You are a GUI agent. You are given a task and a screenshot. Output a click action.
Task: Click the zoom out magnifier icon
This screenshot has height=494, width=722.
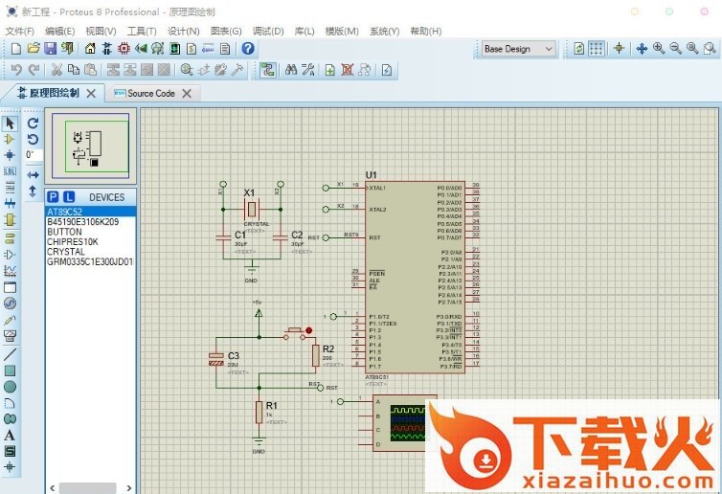click(x=675, y=48)
